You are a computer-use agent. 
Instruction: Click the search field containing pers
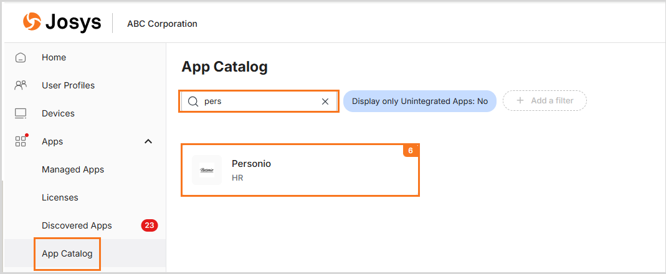coord(259,101)
